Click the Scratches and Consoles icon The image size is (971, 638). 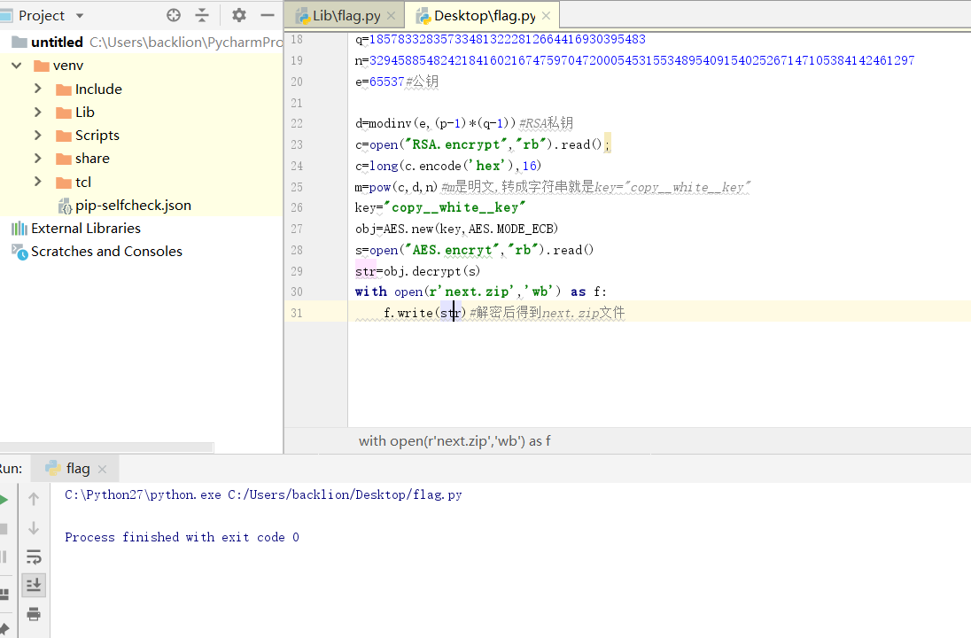pyautogui.click(x=19, y=253)
